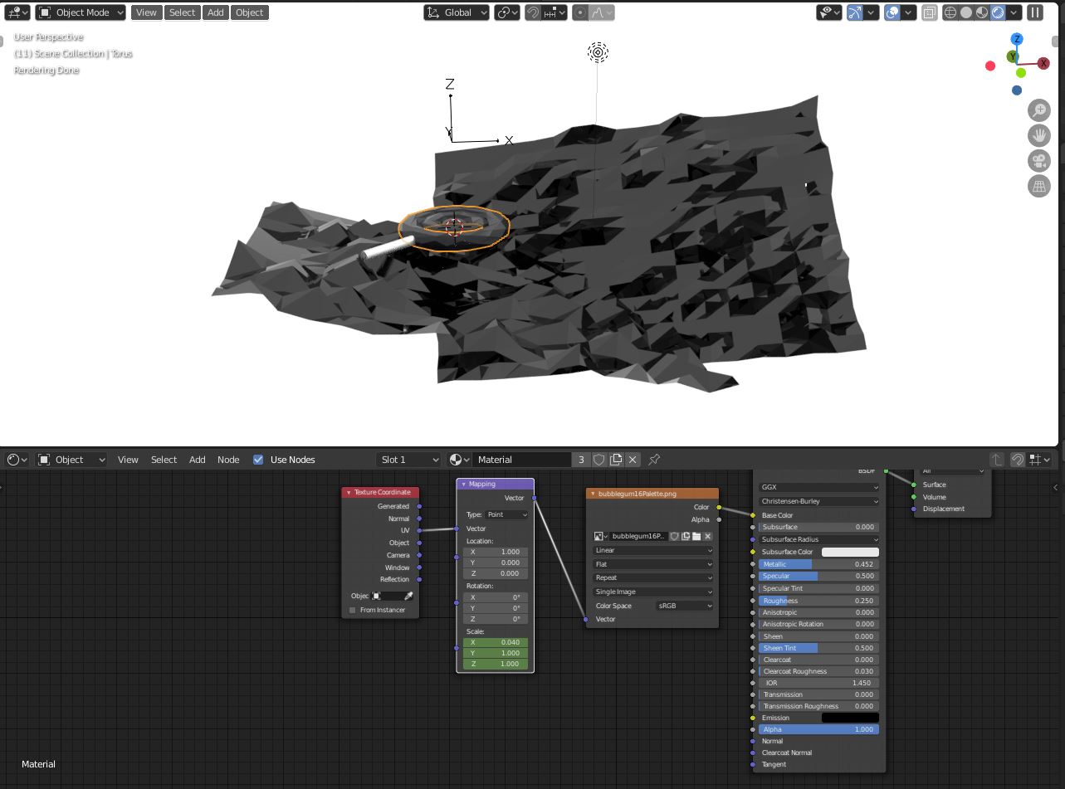The image size is (1065, 789).
Task: Click the eyedropper in Texture Coordinate node
Action: coord(408,596)
